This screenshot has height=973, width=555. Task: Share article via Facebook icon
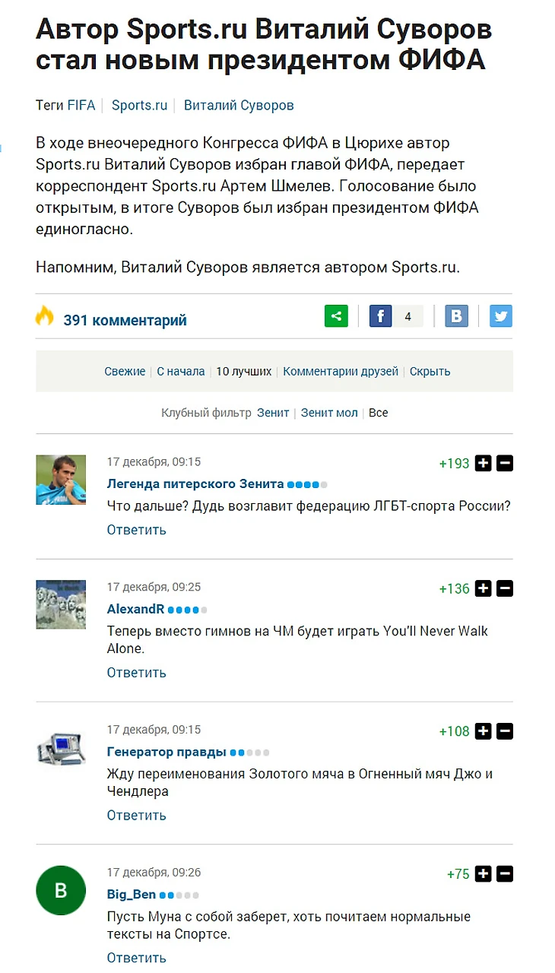pos(381,315)
